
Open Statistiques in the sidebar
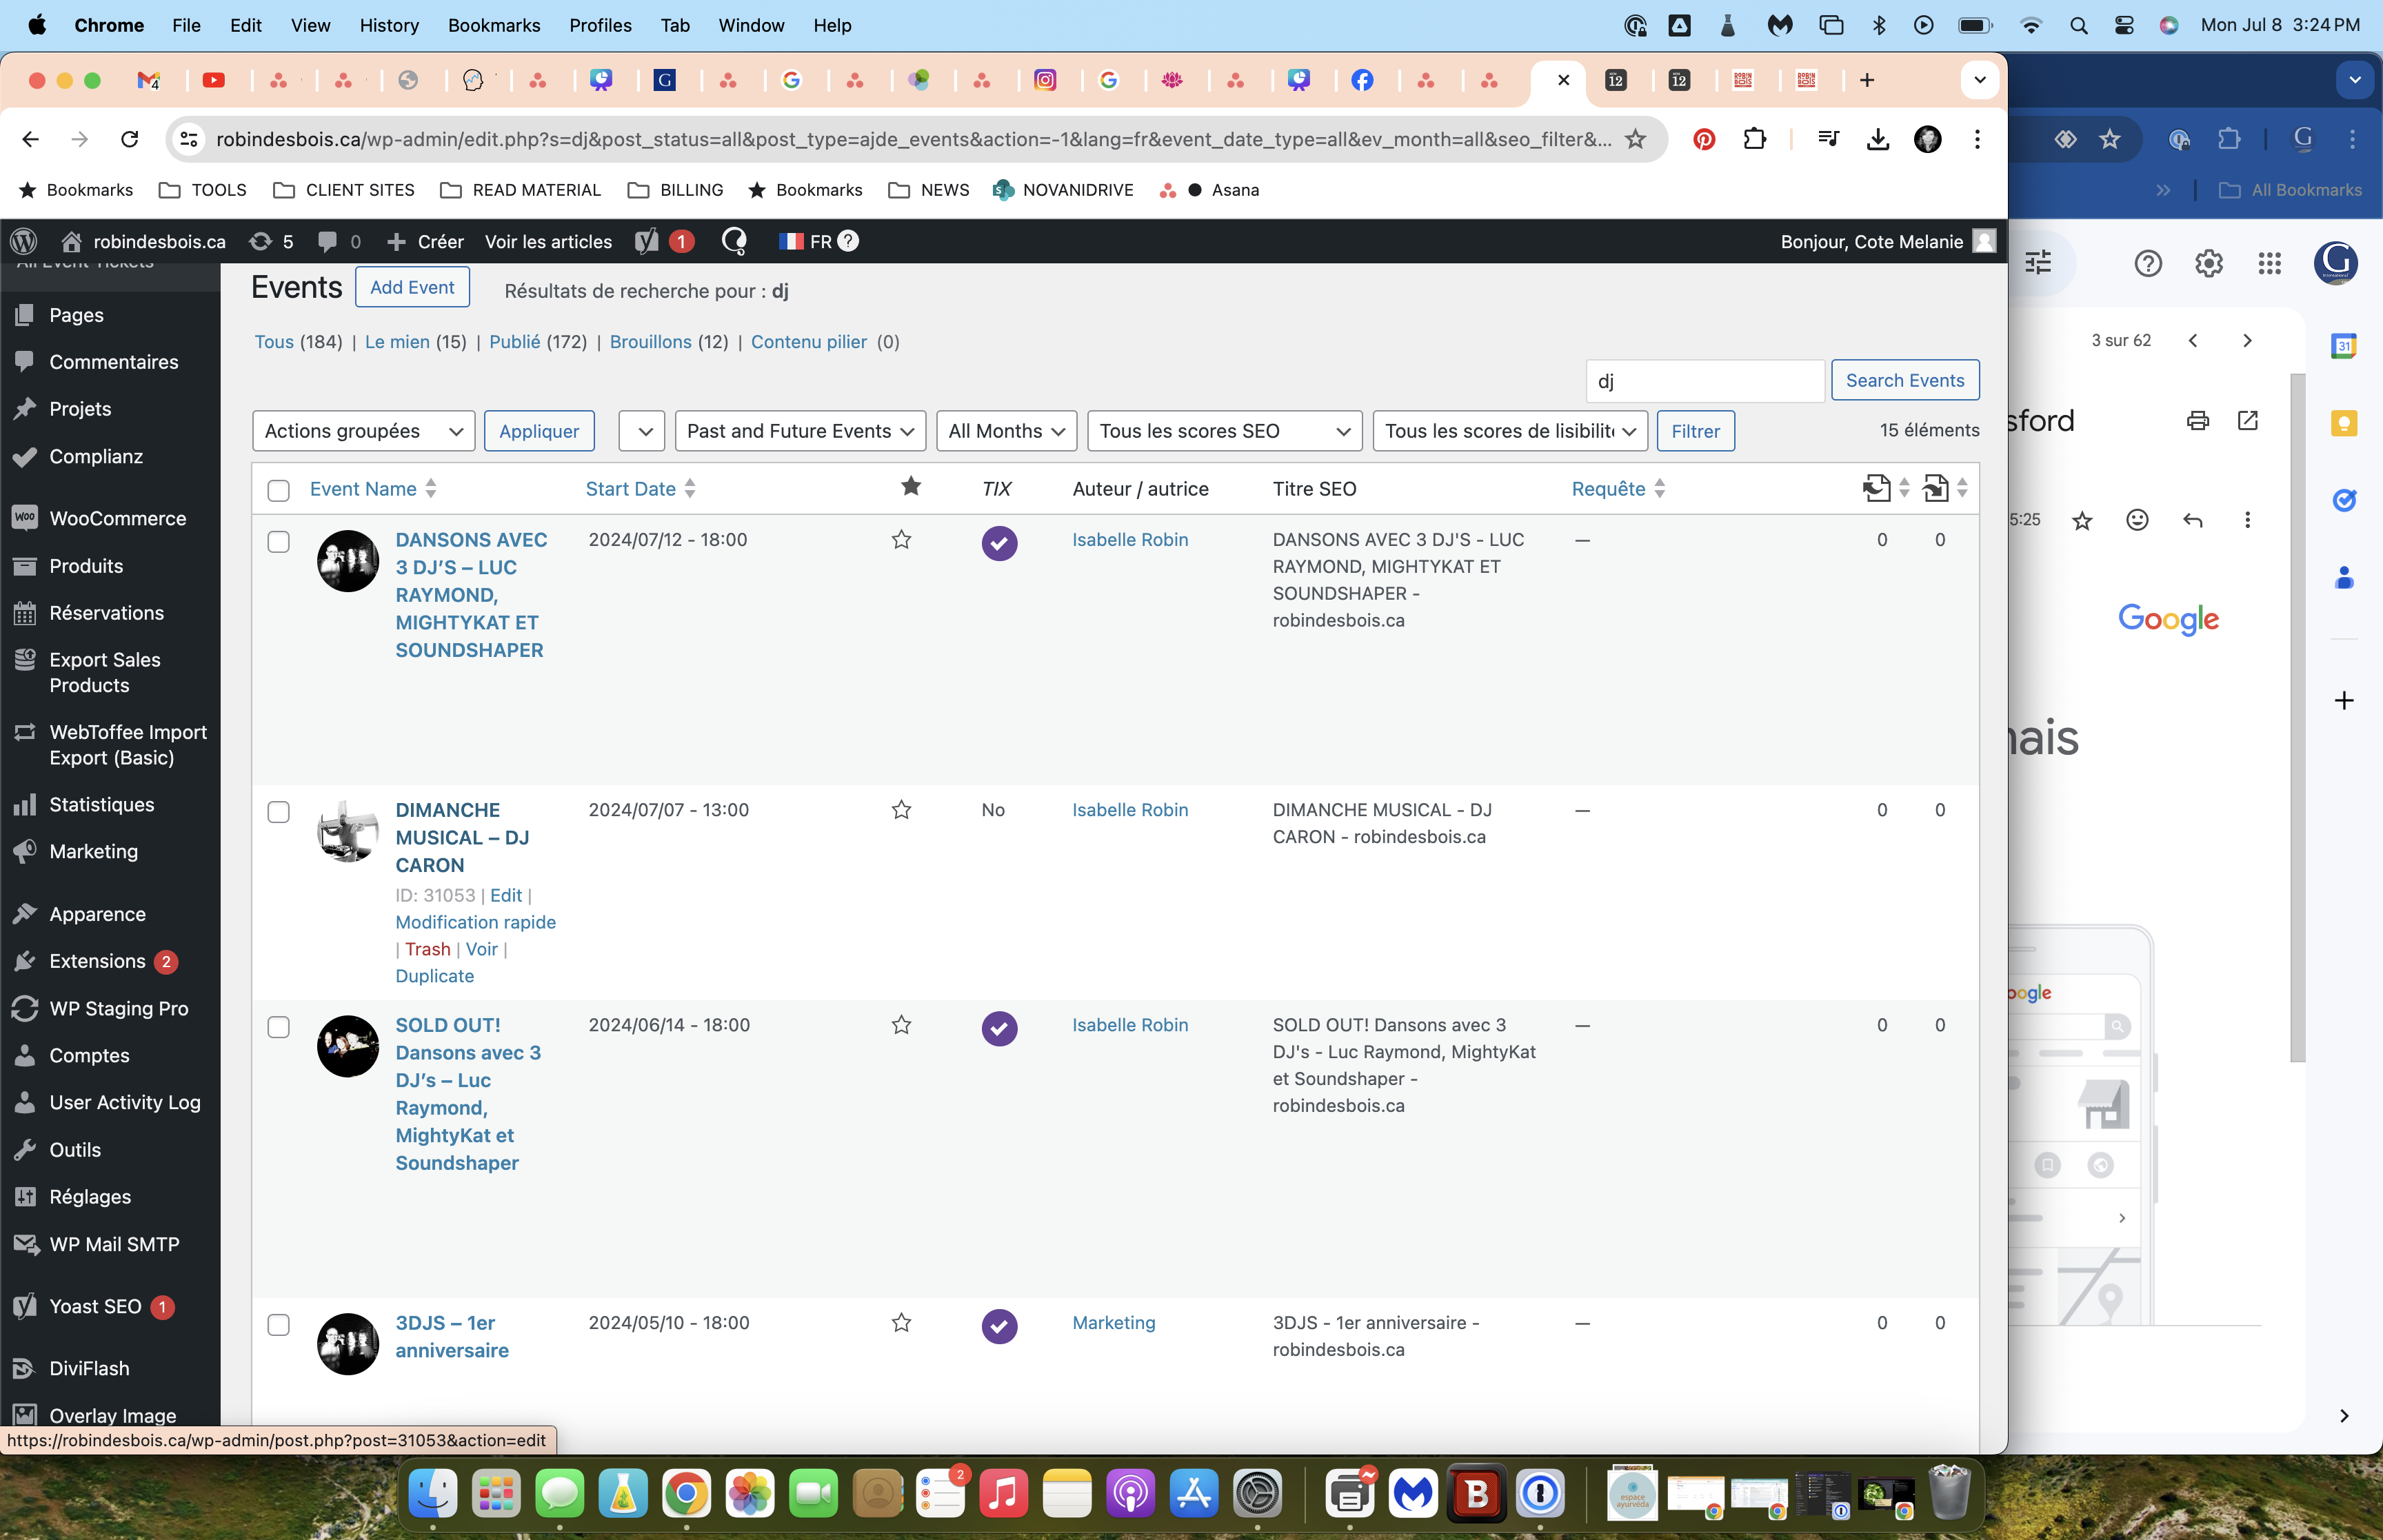pyautogui.click(x=101, y=804)
